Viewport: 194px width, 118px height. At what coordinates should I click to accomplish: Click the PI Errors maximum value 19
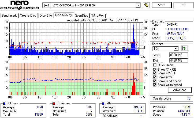click(x=41, y=111)
